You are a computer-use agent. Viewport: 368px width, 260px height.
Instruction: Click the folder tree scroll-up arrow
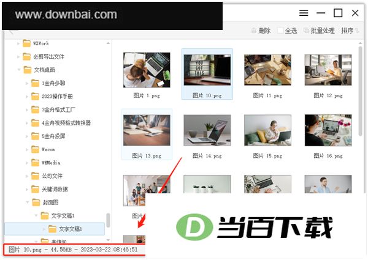point(108,43)
